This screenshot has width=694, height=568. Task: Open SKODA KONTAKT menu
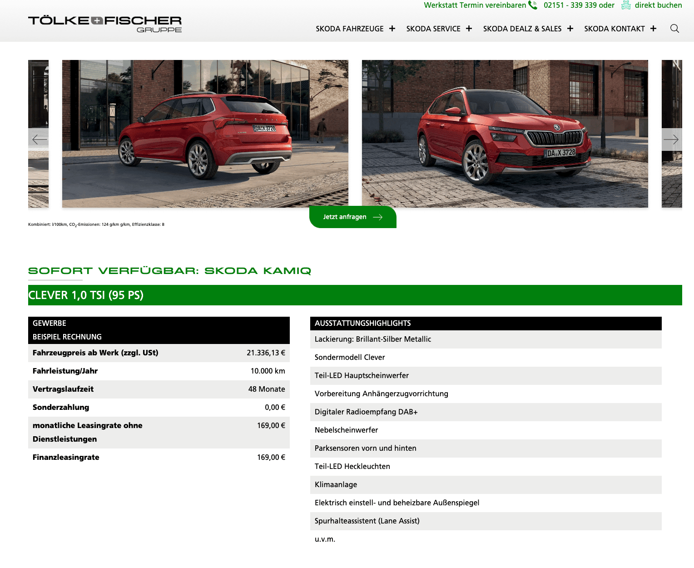pyautogui.click(x=615, y=29)
